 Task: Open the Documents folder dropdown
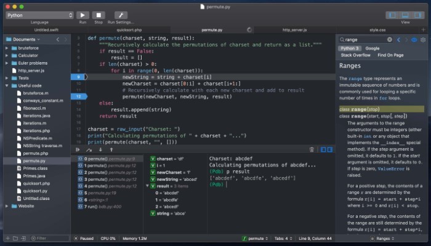click(x=23, y=39)
